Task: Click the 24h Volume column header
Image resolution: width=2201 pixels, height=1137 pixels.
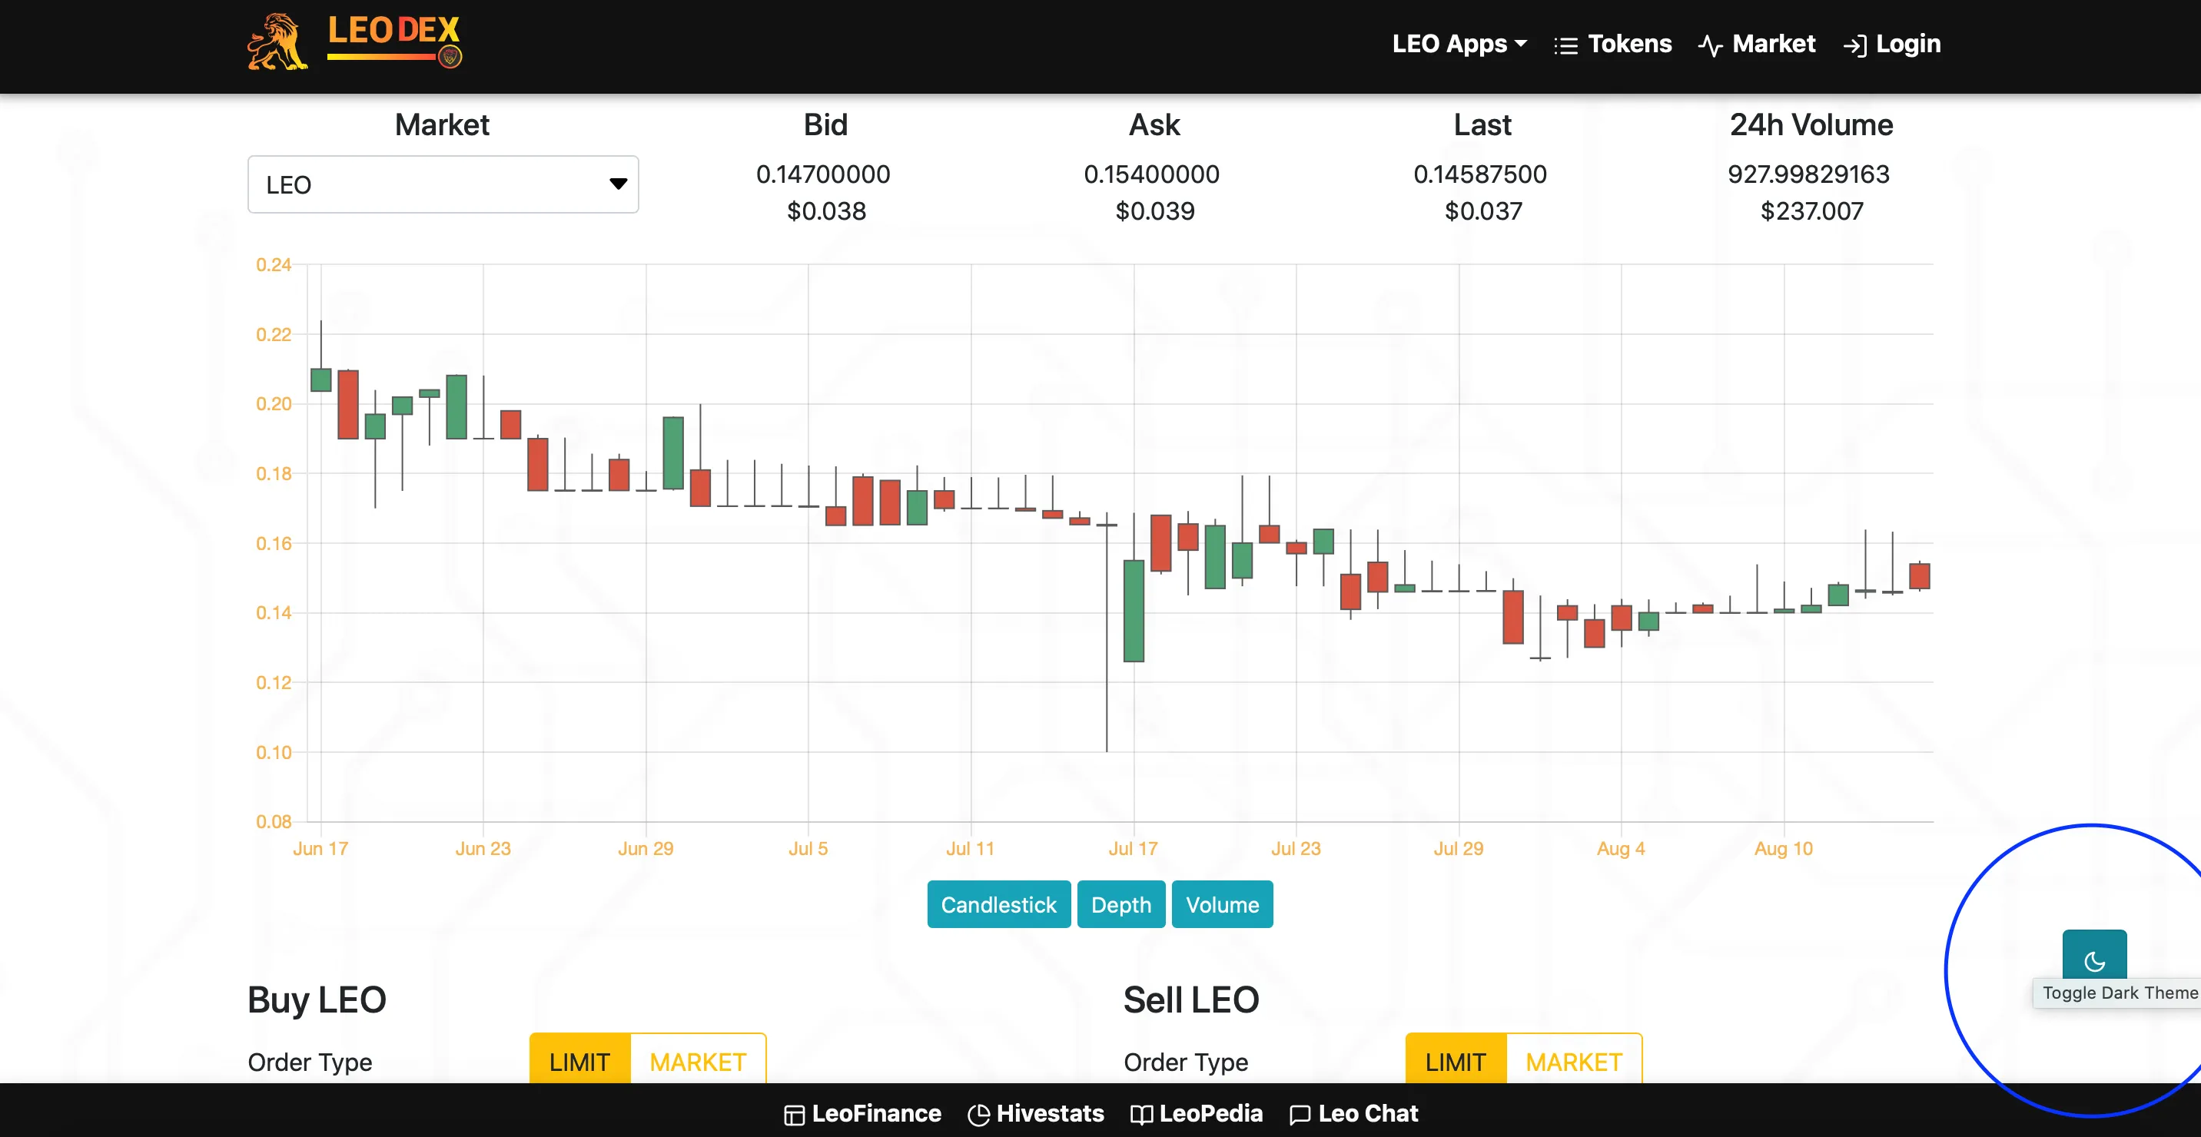Action: click(1811, 124)
